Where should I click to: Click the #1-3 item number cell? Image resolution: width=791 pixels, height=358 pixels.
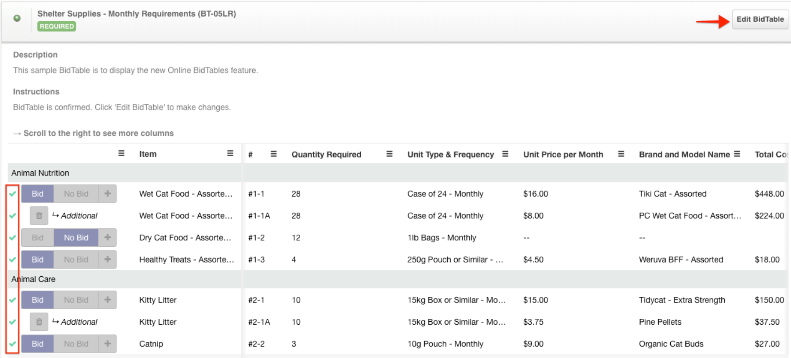point(256,260)
